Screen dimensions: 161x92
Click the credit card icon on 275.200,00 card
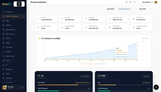(x=86, y=27)
